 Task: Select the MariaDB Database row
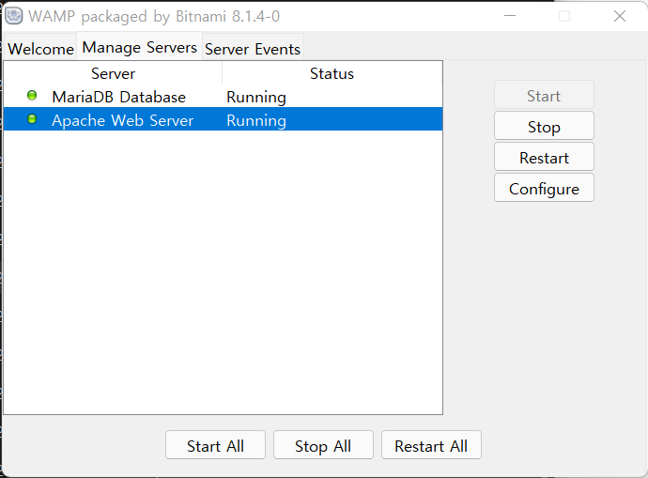(x=224, y=97)
